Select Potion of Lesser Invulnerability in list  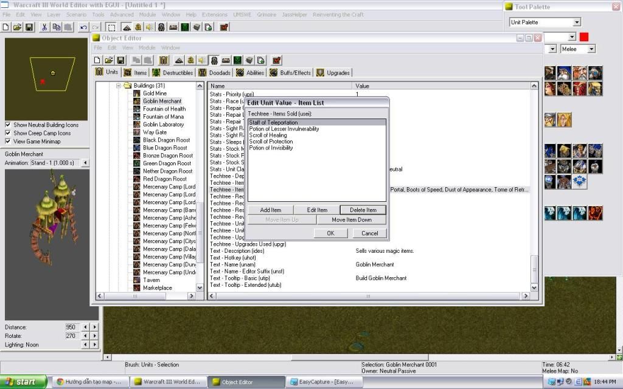coord(284,129)
